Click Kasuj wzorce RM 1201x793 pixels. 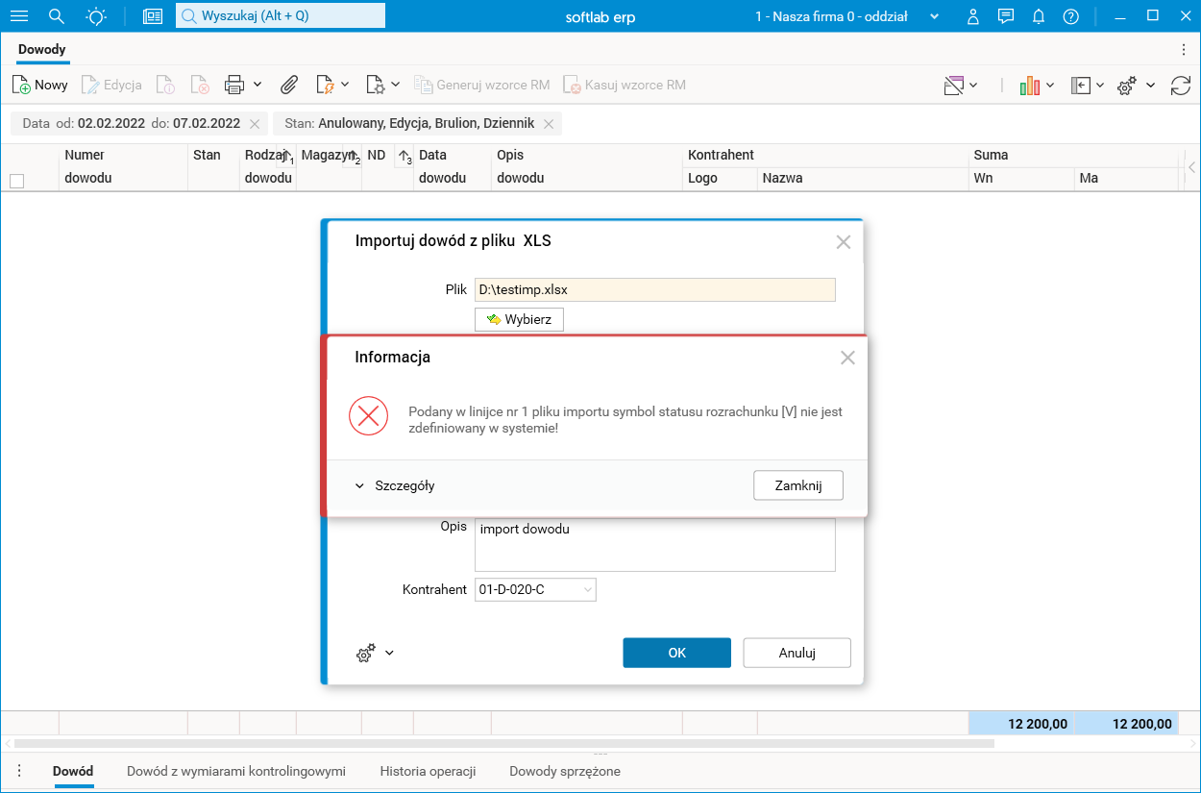(x=625, y=85)
